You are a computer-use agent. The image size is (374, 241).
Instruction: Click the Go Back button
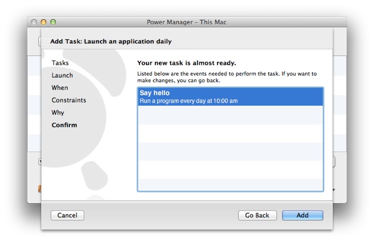click(x=257, y=215)
